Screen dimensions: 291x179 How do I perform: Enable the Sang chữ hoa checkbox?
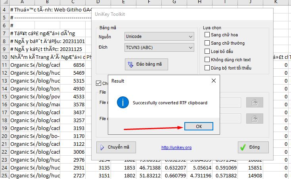[x=207, y=35]
